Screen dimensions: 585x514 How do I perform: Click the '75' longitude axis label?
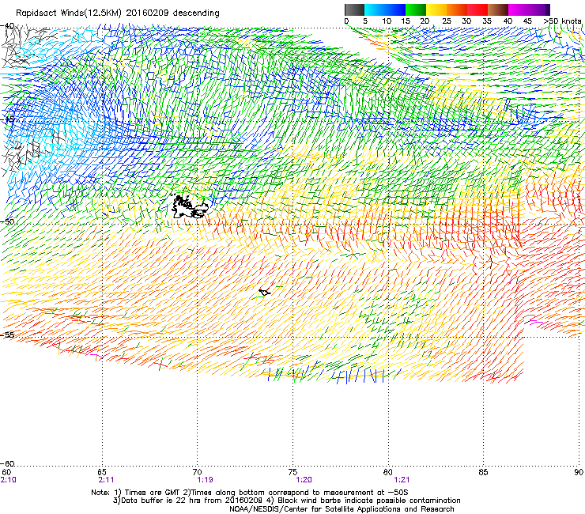click(292, 473)
